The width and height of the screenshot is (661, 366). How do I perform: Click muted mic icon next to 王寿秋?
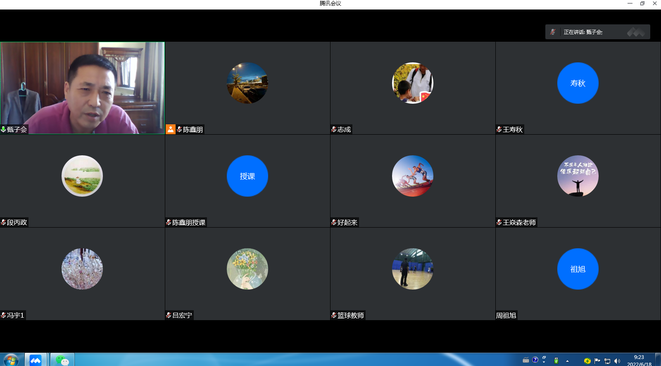click(x=499, y=129)
